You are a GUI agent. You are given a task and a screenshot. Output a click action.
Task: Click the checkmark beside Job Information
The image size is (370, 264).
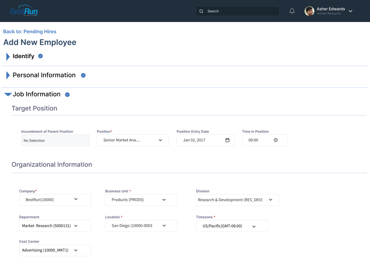pyautogui.click(x=67, y=94)
